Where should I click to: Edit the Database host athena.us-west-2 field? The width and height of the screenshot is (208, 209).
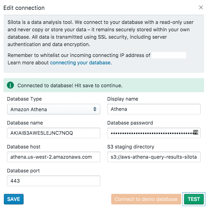(x=53, y=157)
